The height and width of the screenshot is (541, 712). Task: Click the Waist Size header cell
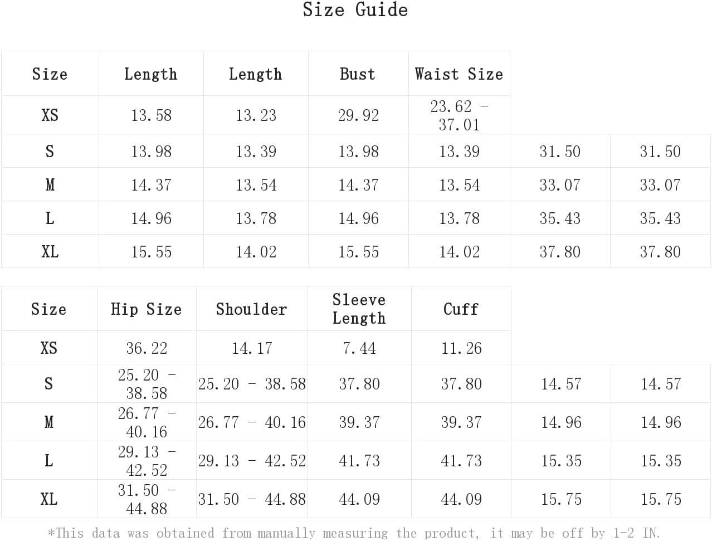coord(459,74)
